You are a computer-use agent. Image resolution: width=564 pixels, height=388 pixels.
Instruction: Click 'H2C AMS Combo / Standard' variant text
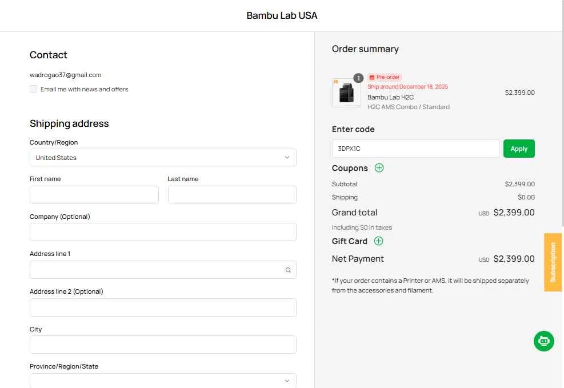409,107
